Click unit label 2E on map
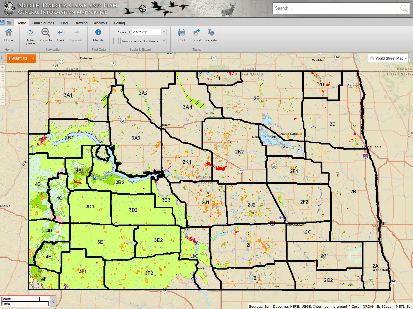The height and width of the screenshot is (309, 413). pyautogui.click(x=256, y=98)
